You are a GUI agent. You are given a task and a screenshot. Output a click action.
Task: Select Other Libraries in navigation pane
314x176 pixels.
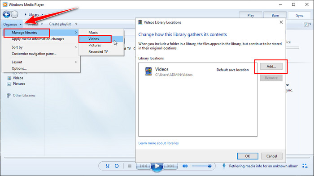tap(24, 95)
